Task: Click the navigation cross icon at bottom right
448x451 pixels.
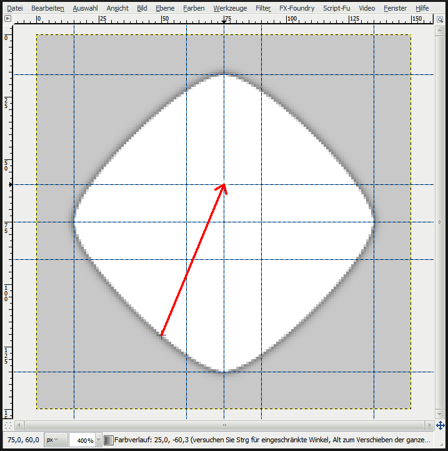Action: click(440, 425)
